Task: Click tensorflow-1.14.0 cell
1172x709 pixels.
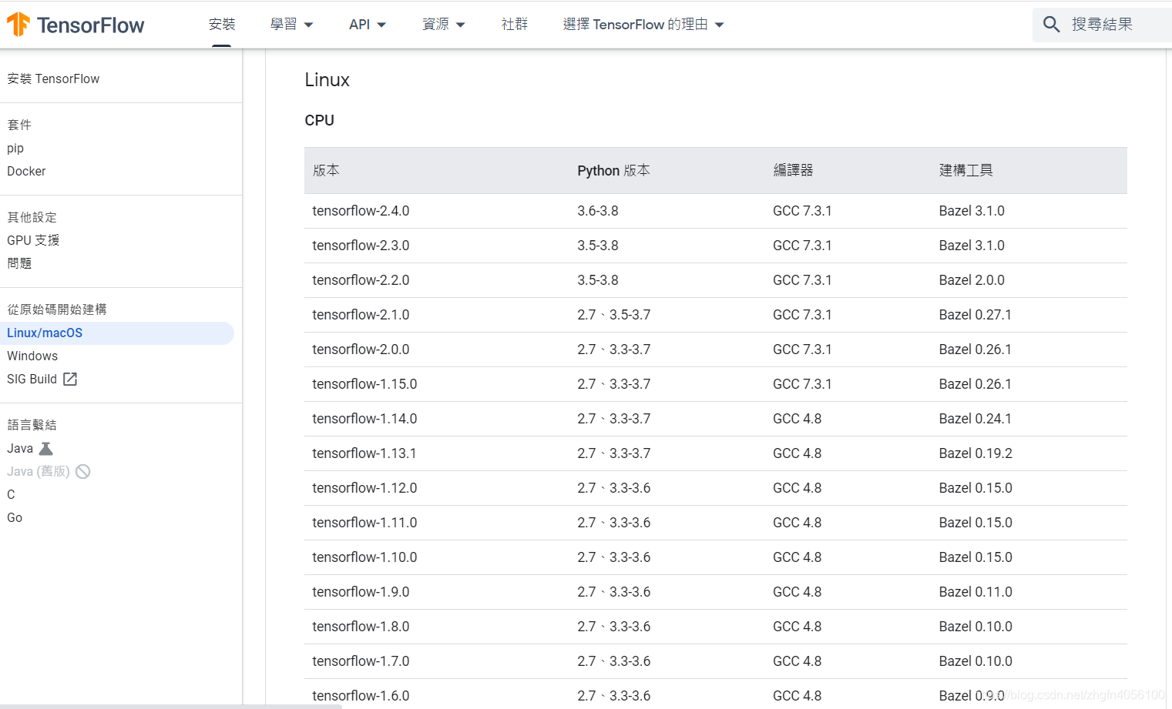Action: tap(364, 419)
